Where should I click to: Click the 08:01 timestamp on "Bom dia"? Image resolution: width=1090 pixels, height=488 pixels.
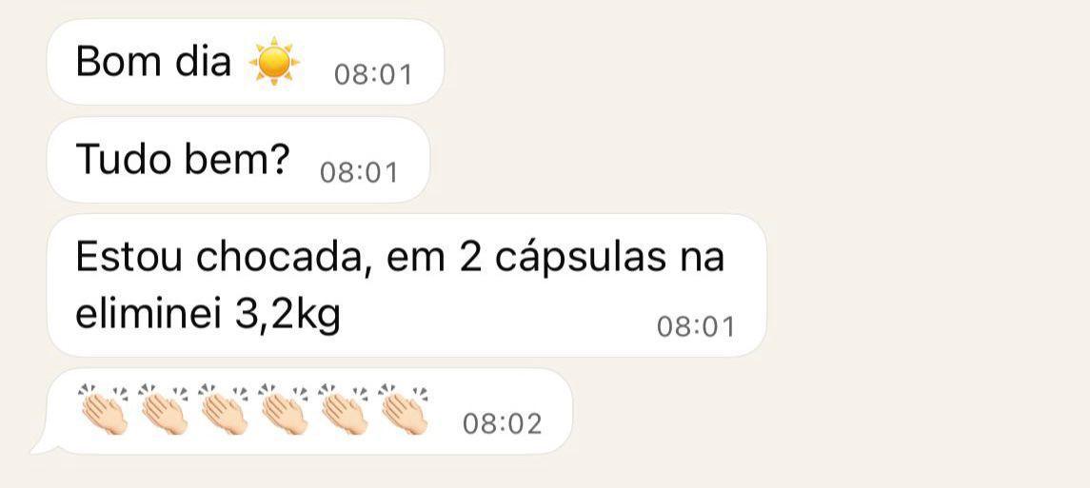[x=373, y=74]
